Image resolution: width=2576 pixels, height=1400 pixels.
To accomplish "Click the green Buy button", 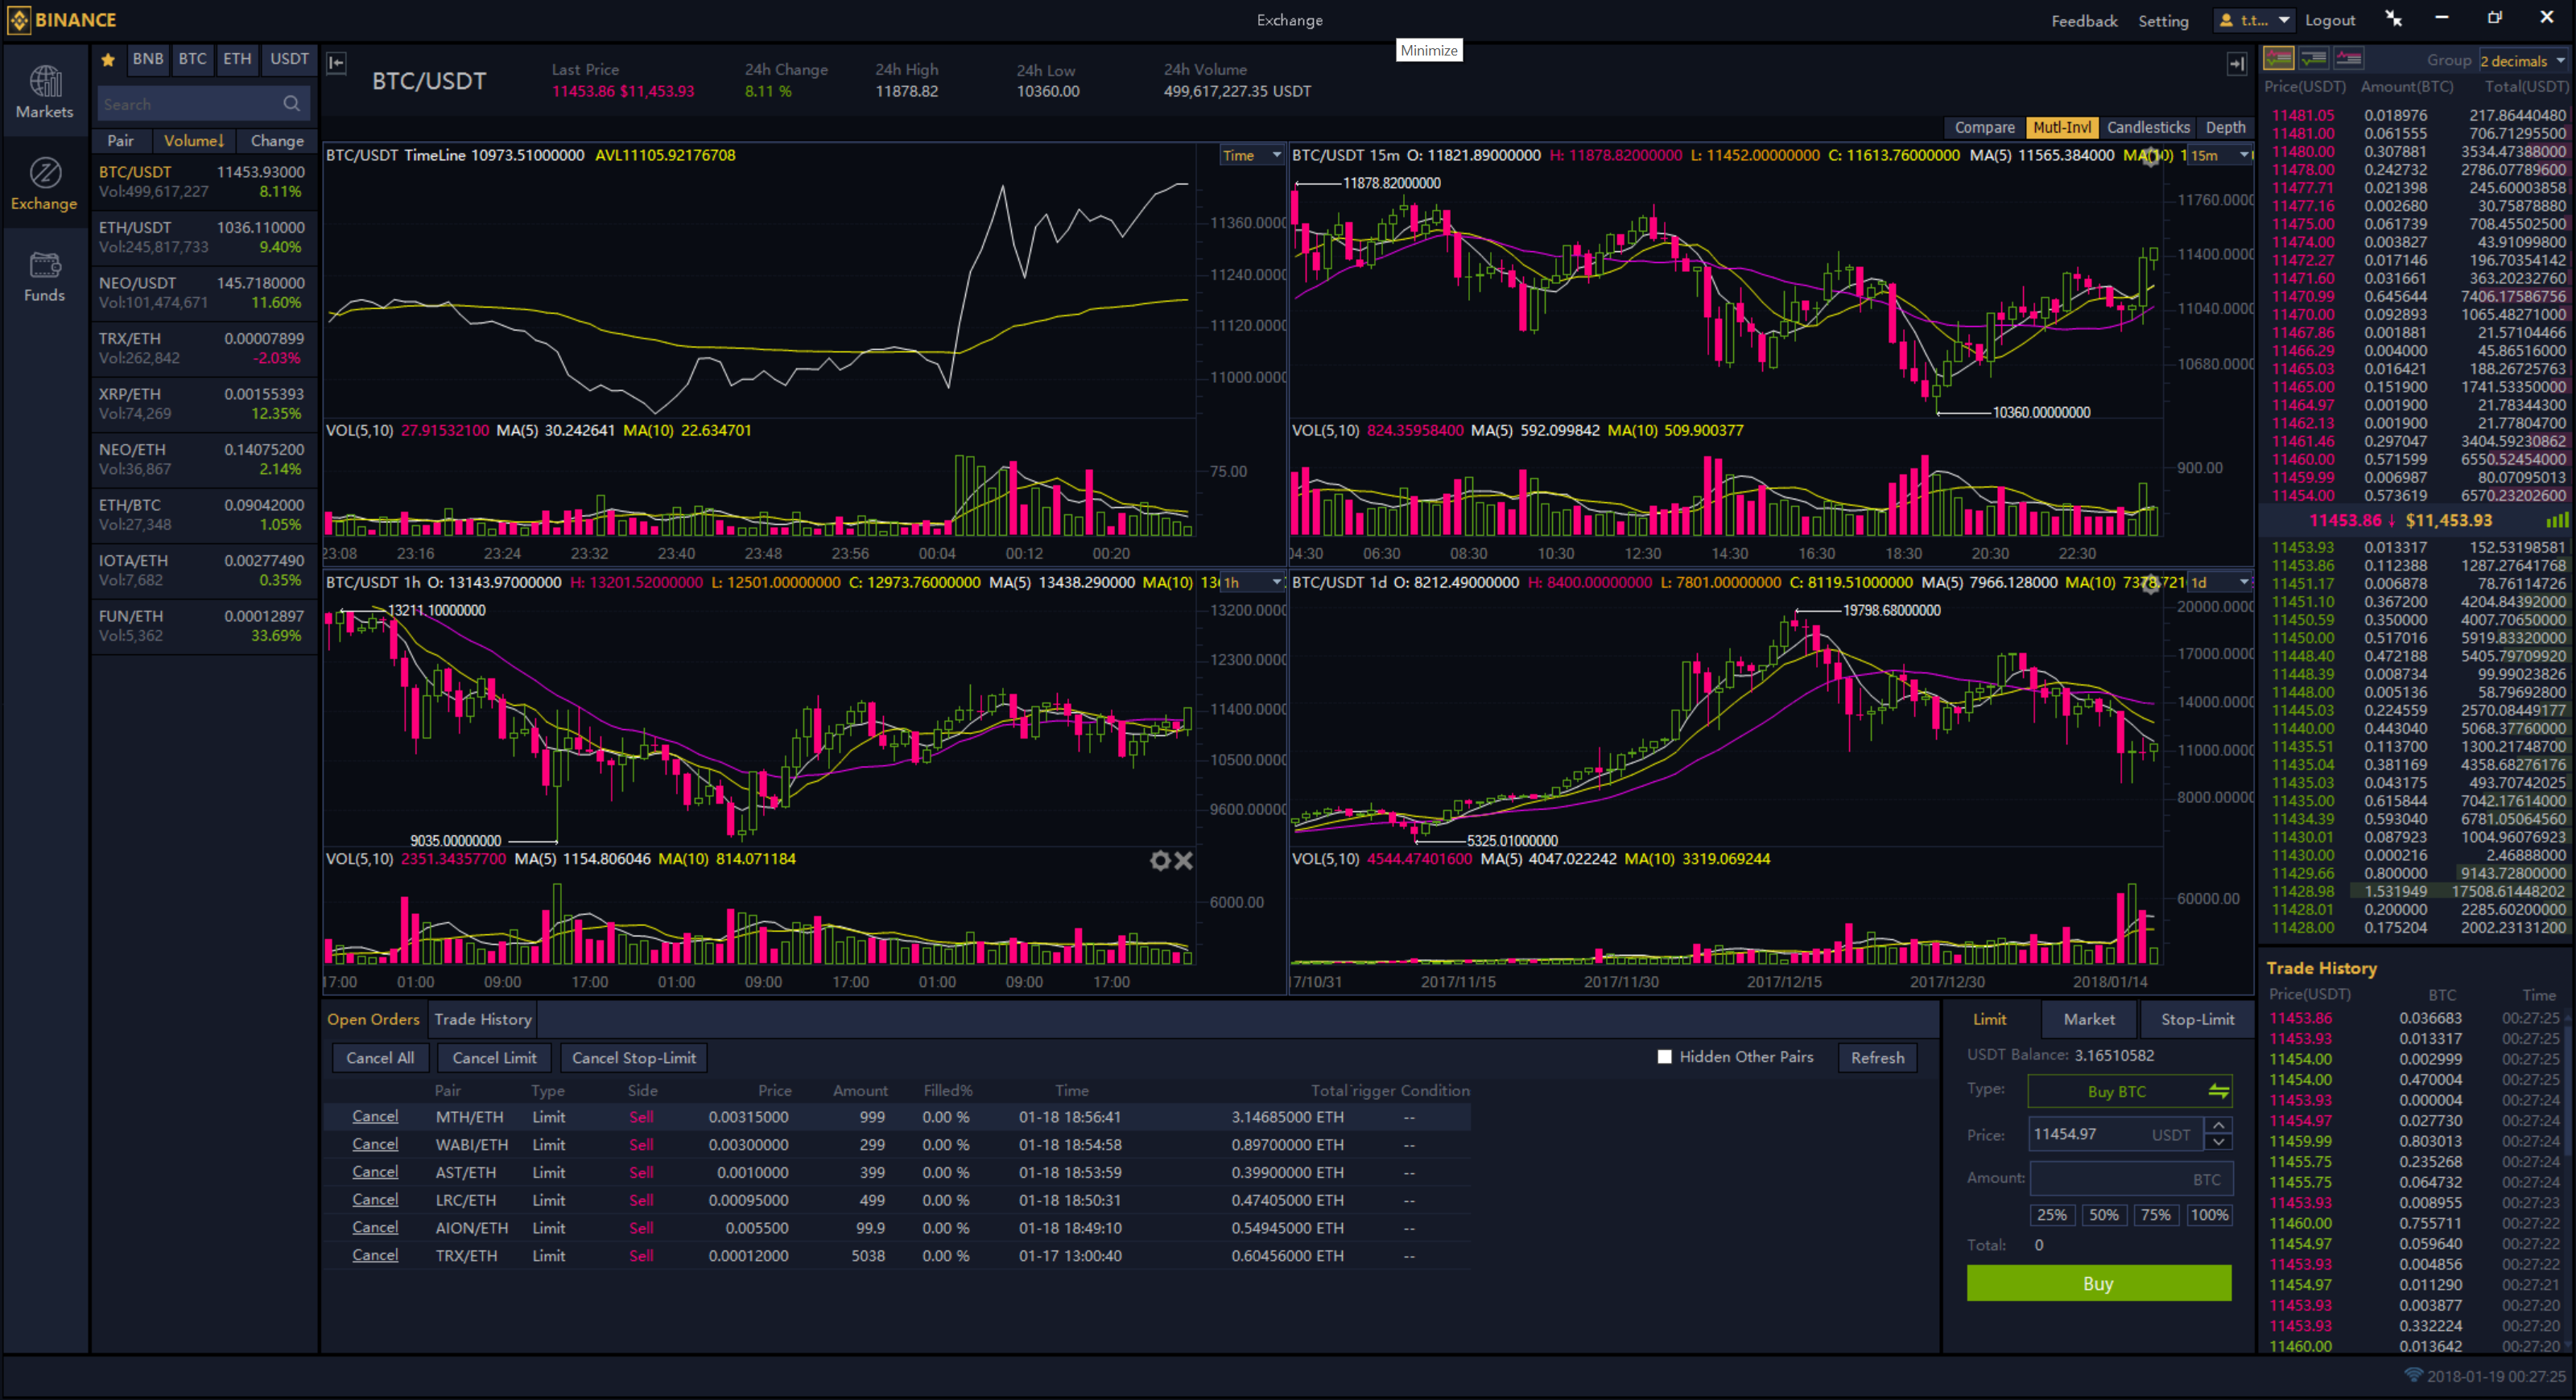I will click(x=2098, y=1283).
